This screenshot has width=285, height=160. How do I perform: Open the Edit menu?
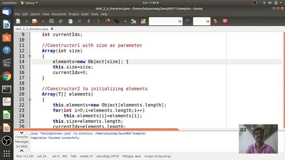tap(25, 14)
